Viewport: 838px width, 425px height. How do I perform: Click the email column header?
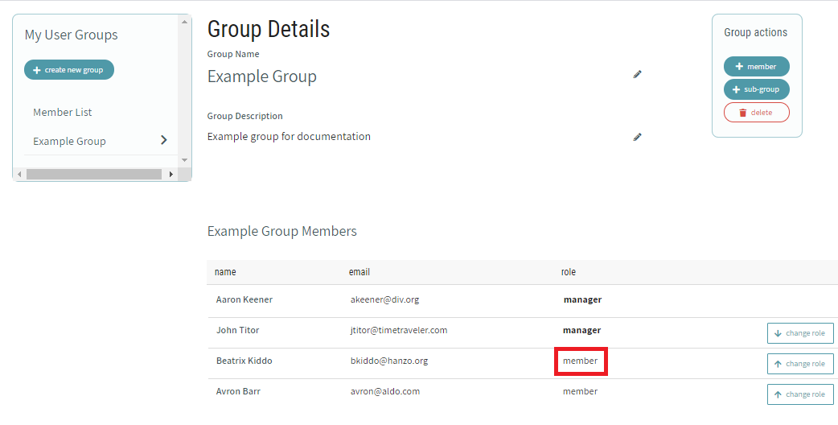tap(359, 272)
